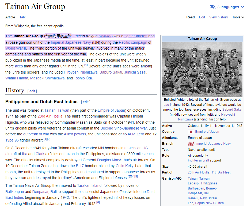Open the View history tab
Screen dimensions: 247x206
(218, 17)
